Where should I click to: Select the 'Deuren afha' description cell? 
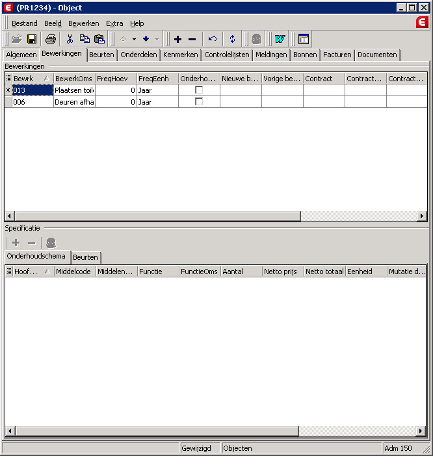click(x=74, y=102)
